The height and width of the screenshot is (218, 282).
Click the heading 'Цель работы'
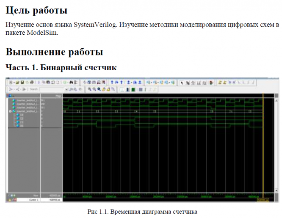(x=36, y=10)
